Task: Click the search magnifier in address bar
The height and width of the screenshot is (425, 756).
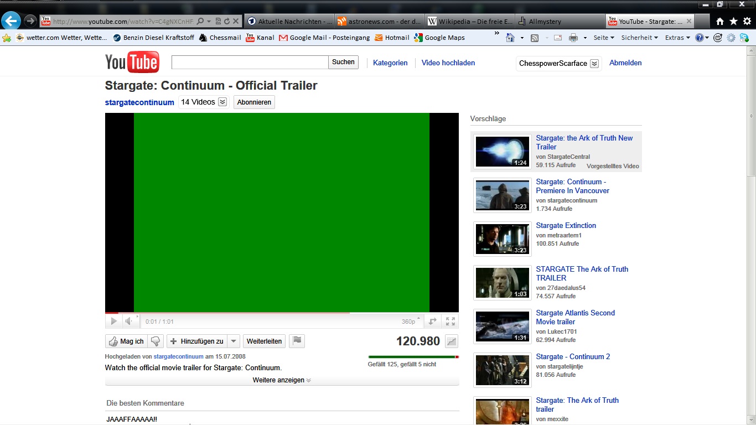Action: click(x=200, y=22)
